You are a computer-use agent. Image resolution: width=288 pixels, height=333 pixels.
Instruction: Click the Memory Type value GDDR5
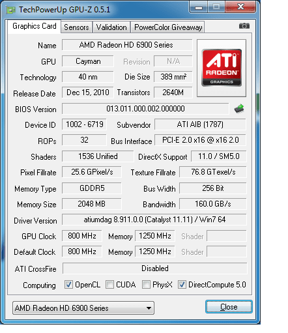click(92, 188)
